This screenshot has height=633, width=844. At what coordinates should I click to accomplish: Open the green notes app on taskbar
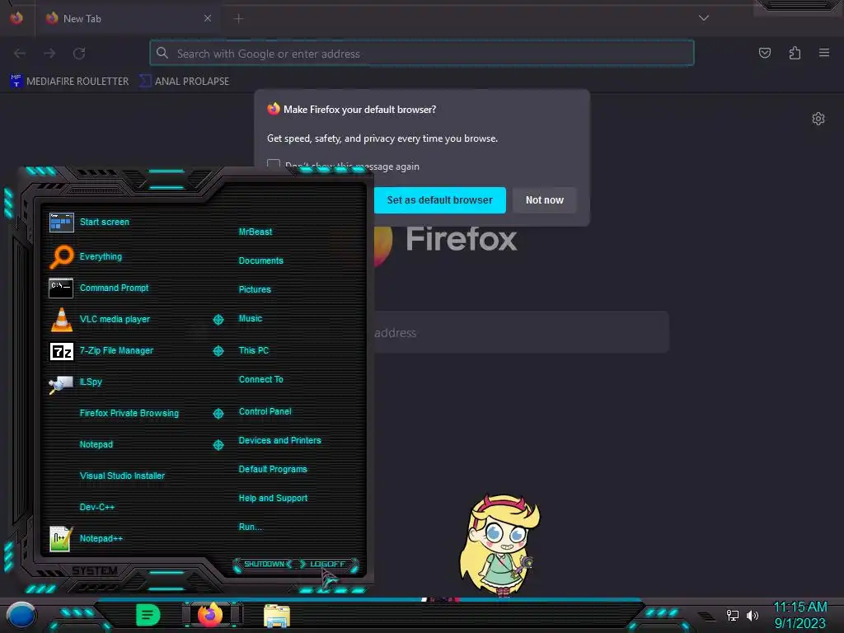148,615
